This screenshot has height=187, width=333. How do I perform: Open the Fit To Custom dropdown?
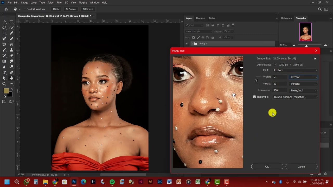(295, 70)
